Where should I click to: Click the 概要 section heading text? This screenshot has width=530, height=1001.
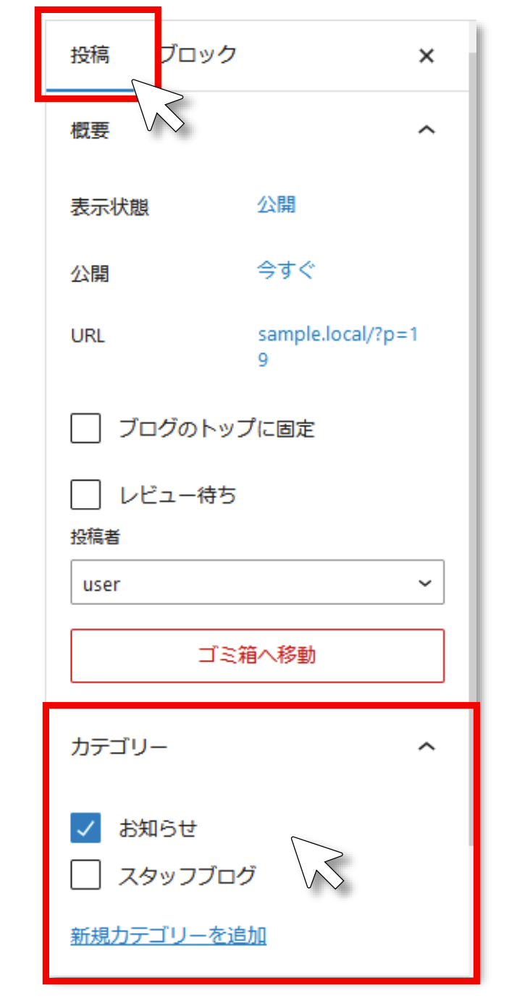[90, 130]
